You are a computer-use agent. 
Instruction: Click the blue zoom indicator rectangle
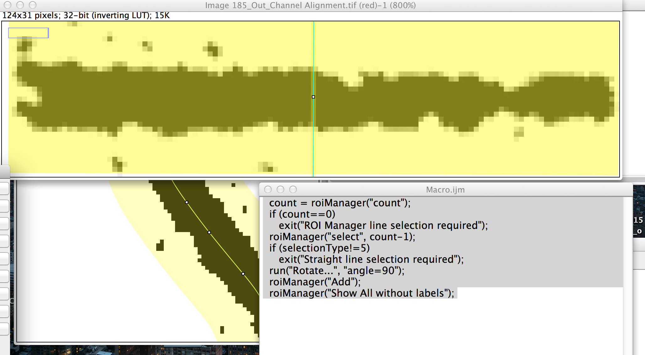pyautogui.click(x=28, y=33)
